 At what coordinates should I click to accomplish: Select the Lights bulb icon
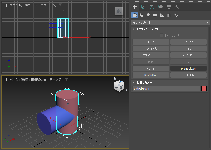148,15
